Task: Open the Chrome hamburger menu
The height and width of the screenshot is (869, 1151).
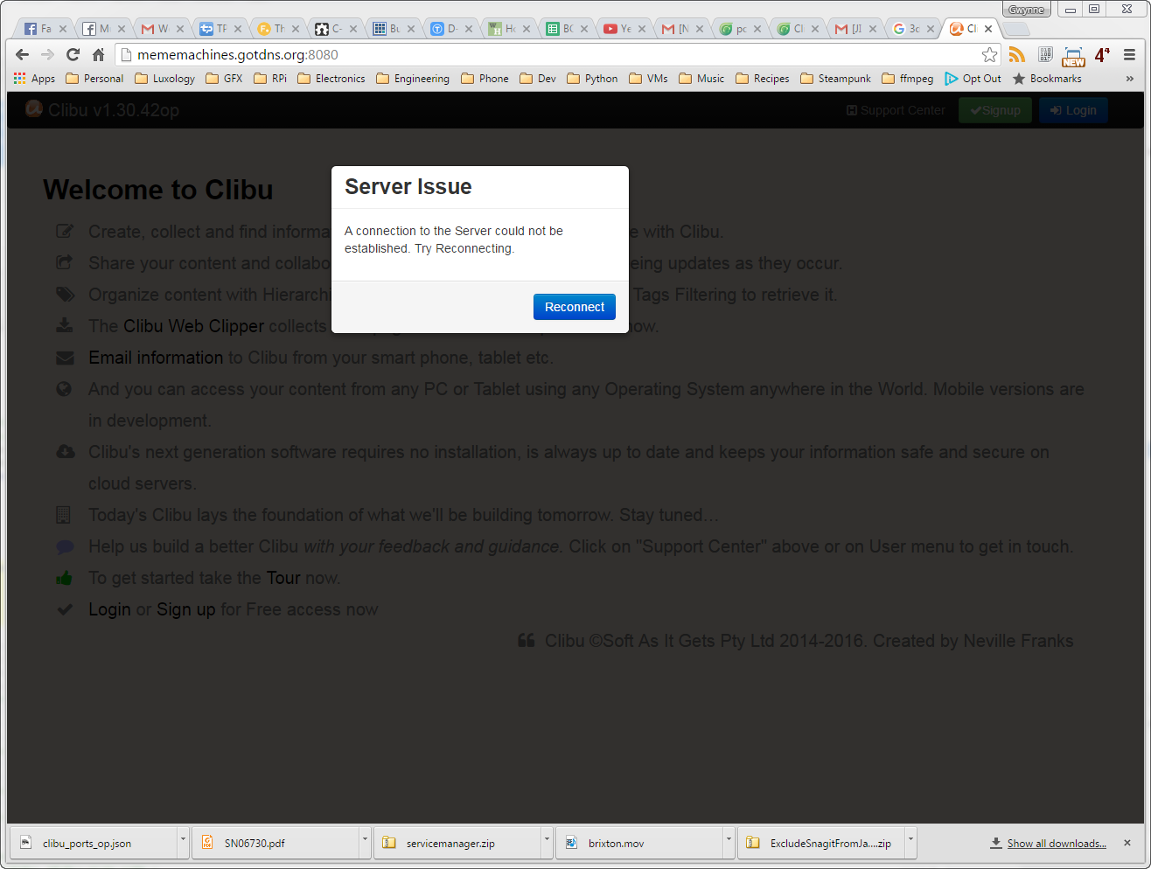Action: [x=1129, y=54]
